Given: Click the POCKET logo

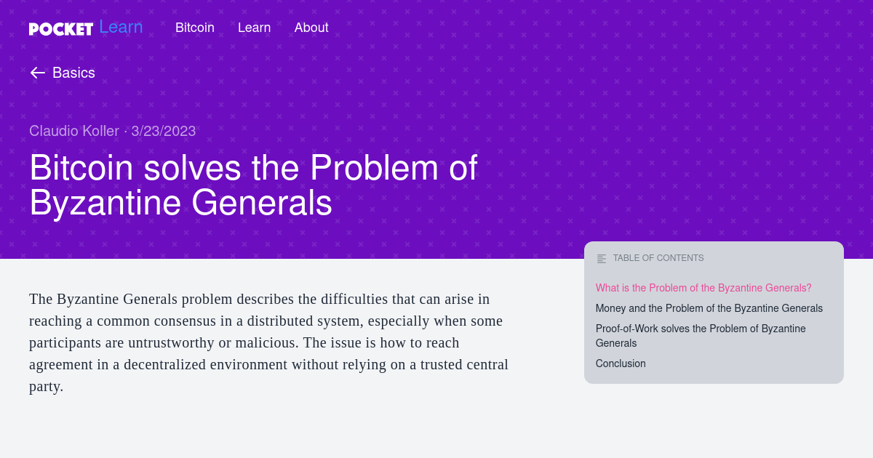Looking at the screenshot, I should 61,28.
